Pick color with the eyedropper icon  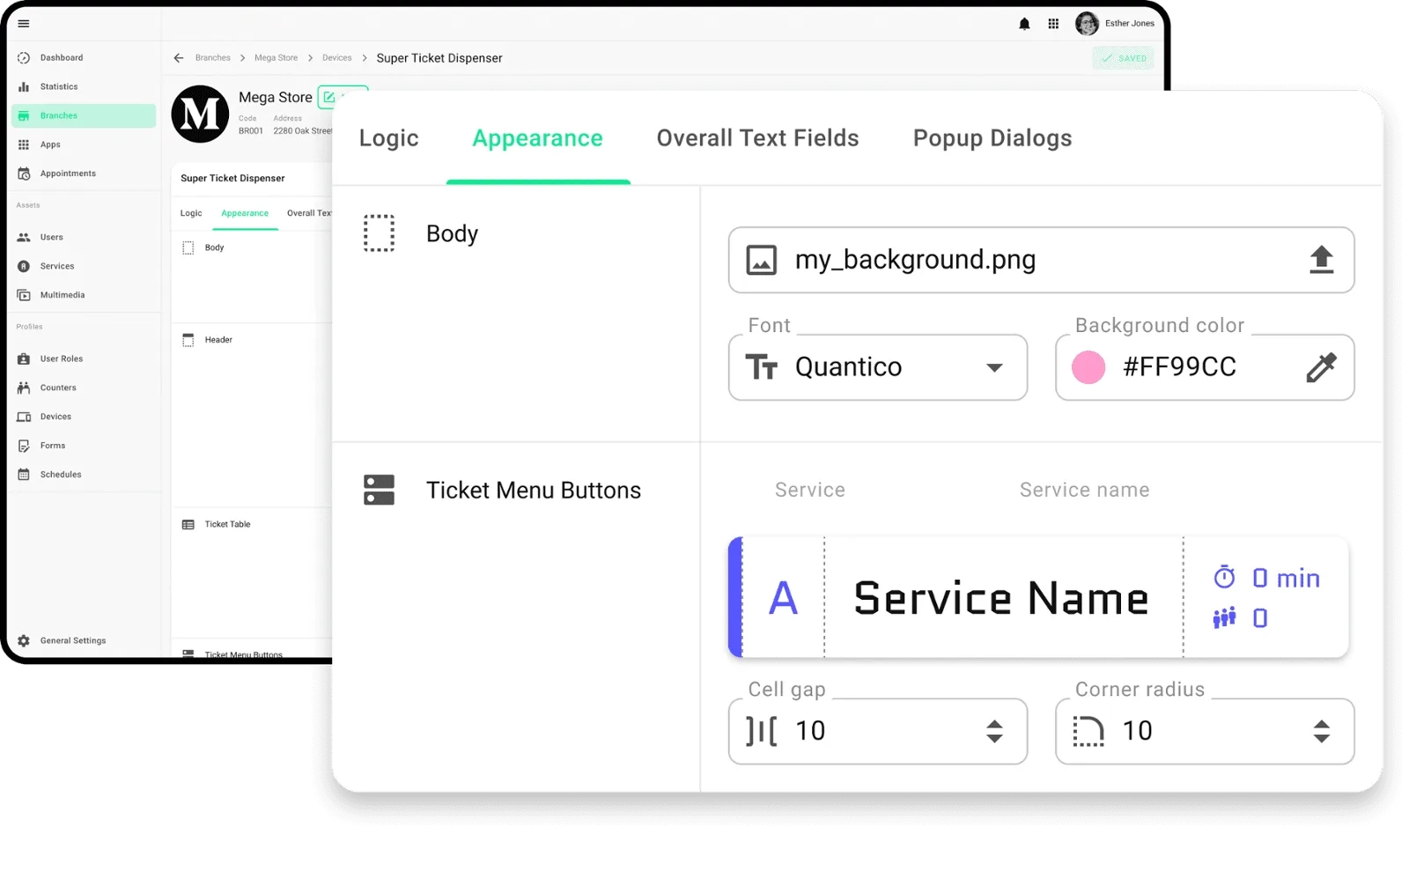click(x=1321, y=367)
